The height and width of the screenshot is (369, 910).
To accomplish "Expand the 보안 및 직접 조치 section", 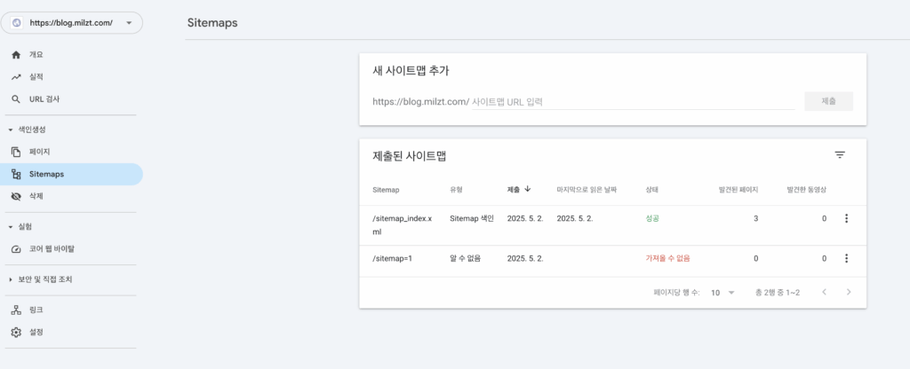I will pos(11,279).
